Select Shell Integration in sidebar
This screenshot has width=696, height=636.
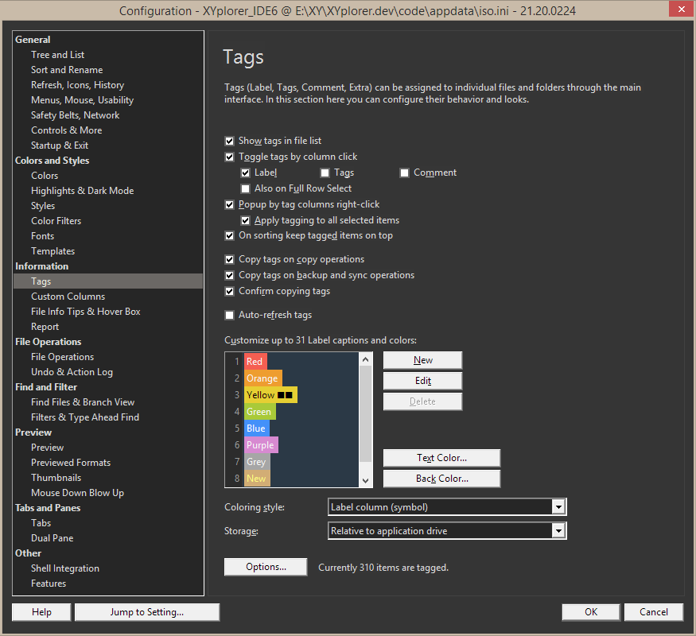point(65,568)
